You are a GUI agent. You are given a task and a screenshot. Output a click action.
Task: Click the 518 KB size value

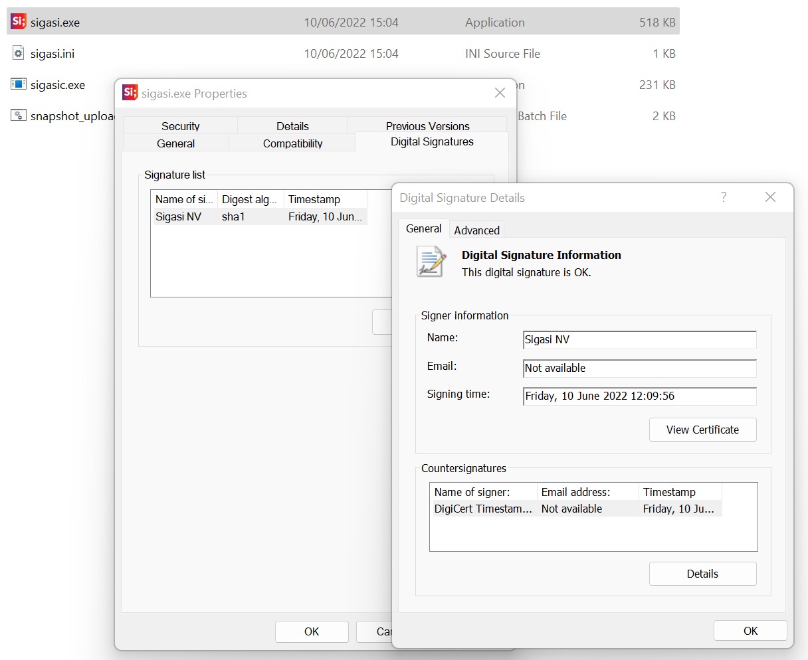(657, 22)
